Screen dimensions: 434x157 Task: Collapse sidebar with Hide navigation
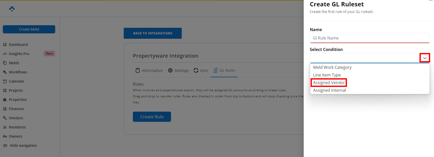pyautogui.click(x=23, y=146)
